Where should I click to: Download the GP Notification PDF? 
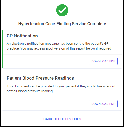point(103,61)
